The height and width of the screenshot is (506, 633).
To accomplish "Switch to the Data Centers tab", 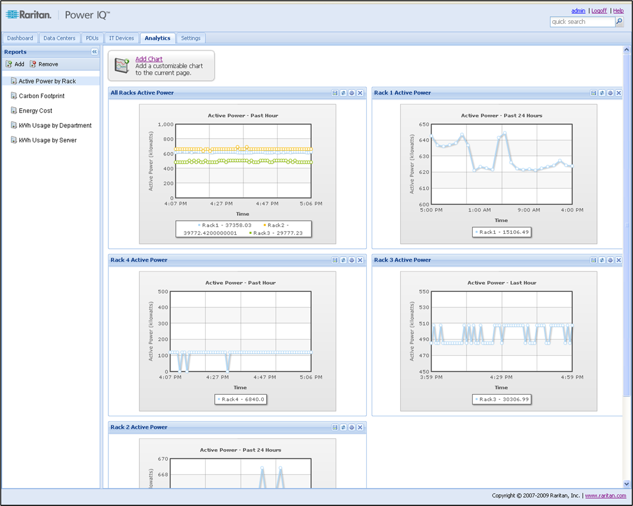I will (59, 38).
